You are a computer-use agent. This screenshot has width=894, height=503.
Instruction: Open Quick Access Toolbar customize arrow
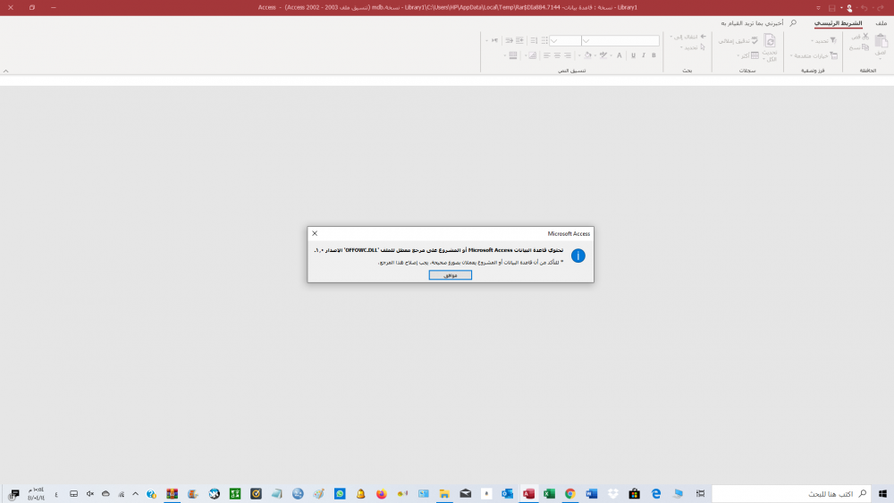[818, 8]
